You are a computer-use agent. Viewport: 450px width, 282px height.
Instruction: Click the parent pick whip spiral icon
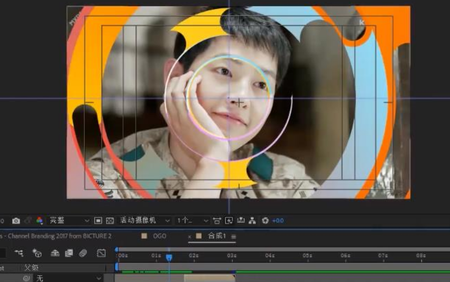pyautogui.click(x=27, y=278)
